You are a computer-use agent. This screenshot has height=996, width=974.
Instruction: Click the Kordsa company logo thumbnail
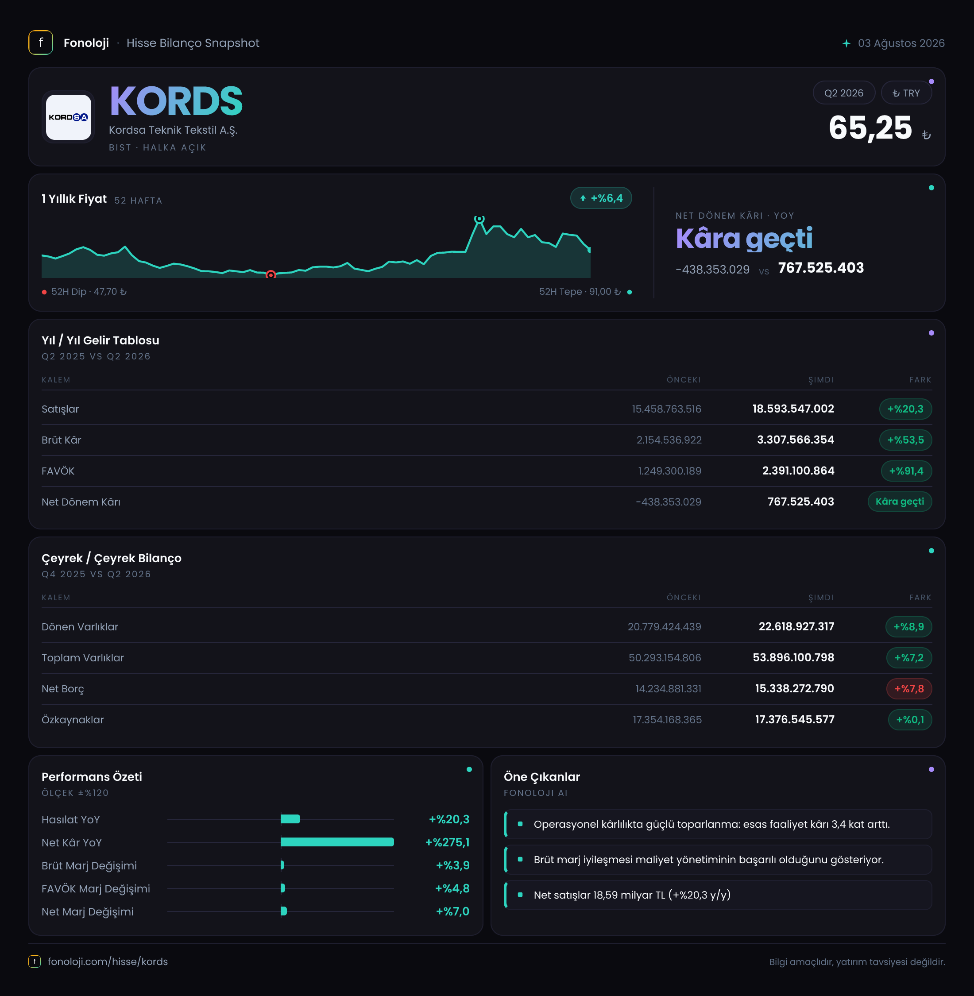point(69,117)
